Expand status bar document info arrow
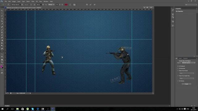 pyautogui.click(x=30, y=93)
